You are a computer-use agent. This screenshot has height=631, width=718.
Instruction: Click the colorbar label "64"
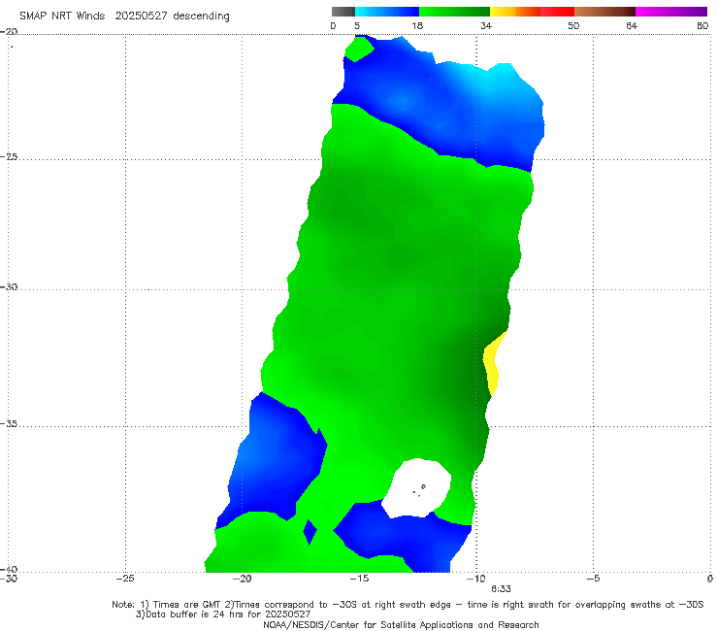click(632, 26)
